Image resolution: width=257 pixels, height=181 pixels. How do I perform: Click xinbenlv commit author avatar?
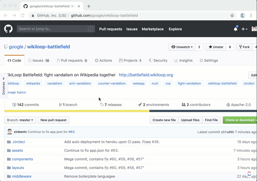click(x=10, y=132)
